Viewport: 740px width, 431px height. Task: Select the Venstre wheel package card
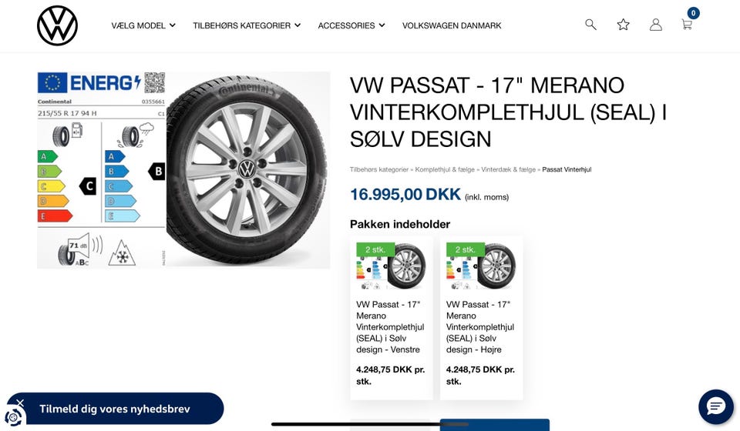click(x=392, y=319)
